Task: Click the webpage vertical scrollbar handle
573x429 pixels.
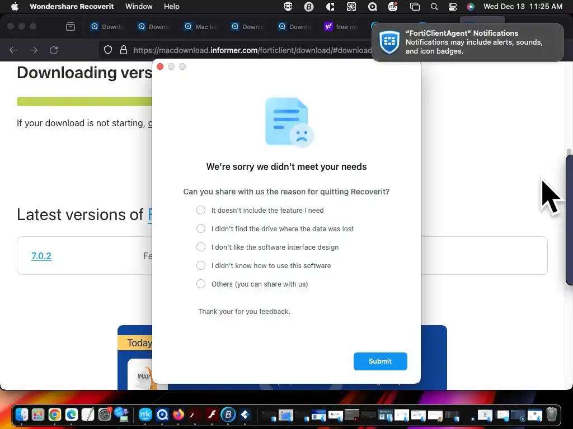Action: (569, 152)
